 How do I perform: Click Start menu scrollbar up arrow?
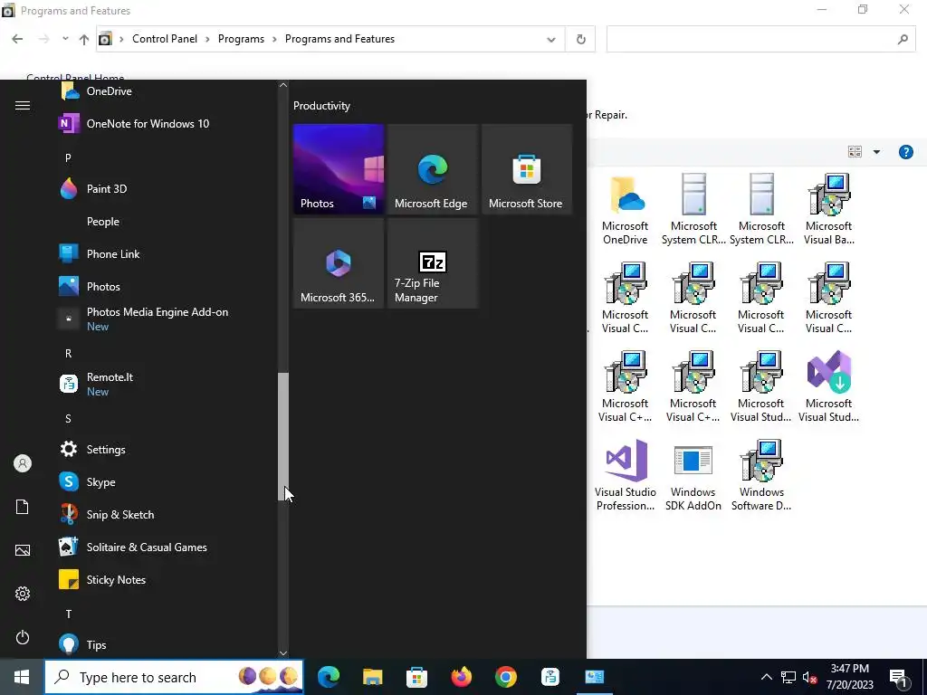pos(283,85)
